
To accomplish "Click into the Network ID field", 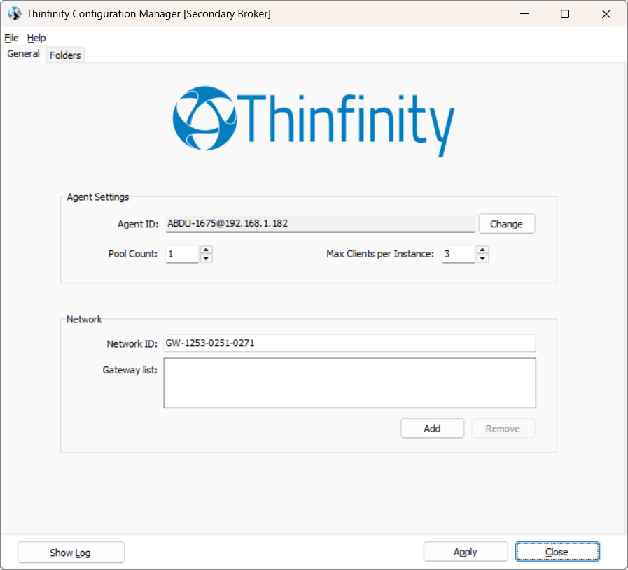I will coord(349,343).
